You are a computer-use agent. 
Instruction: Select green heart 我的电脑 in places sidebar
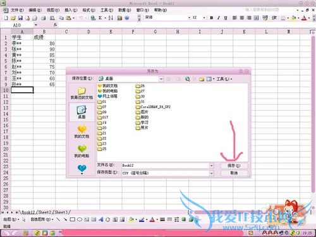[82, 151]
